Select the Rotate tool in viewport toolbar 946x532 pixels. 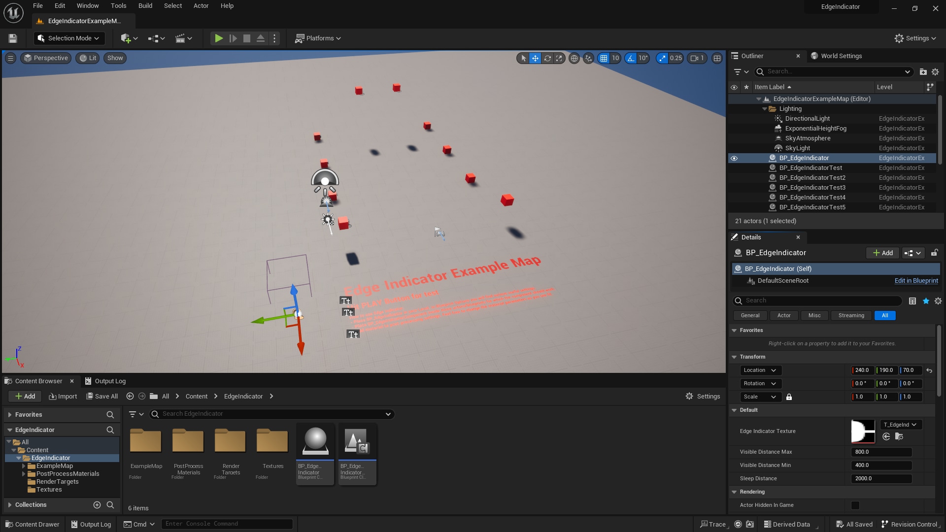pyautogui.click(x=547, y=58)
